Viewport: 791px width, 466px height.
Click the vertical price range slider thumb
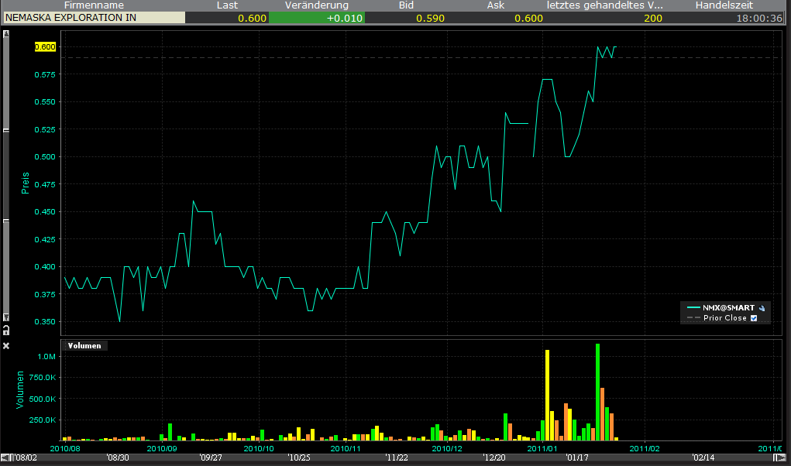point(6,175)
